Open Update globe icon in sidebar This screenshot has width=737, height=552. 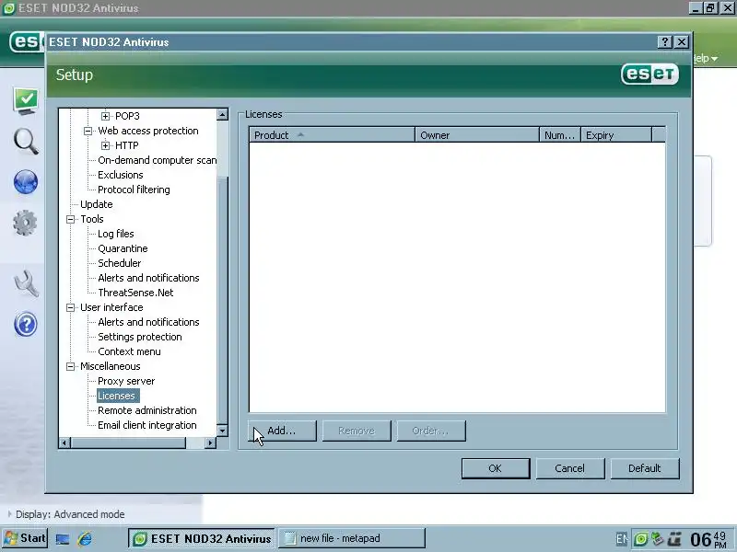click(x=26, y=182)
